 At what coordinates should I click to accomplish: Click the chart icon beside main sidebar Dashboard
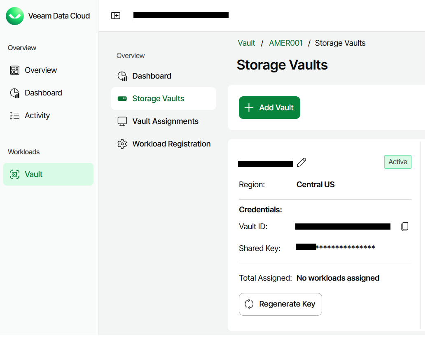15,94
